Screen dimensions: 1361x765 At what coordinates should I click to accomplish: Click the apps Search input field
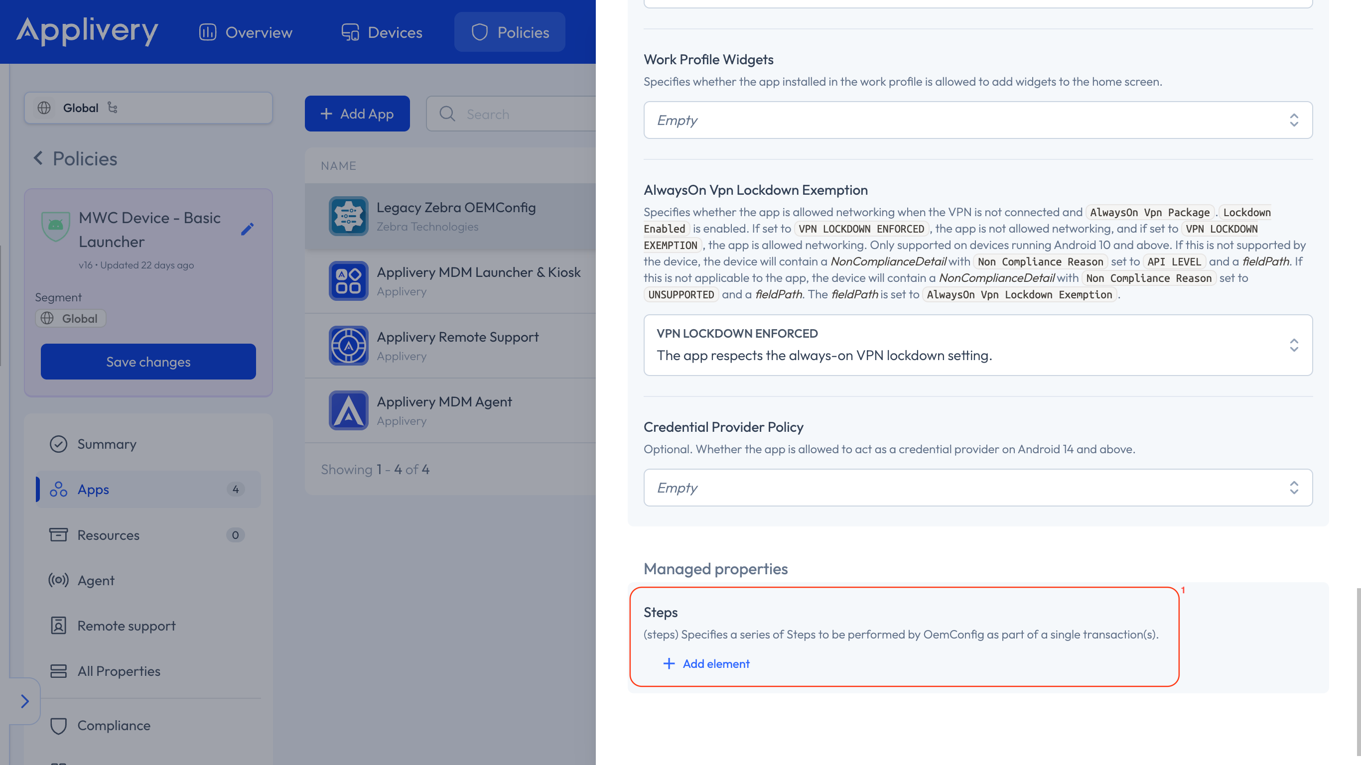(523, 114)
